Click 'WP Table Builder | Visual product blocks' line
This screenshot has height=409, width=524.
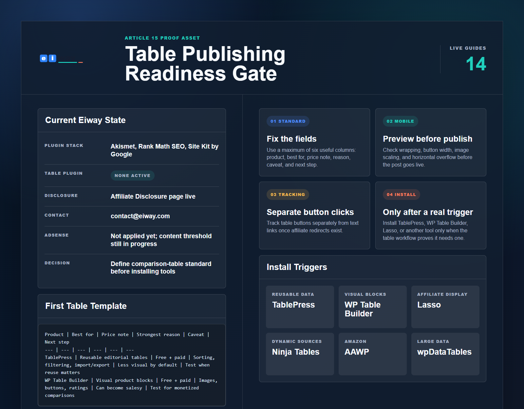pyautogui.click(x=131, y=388)
